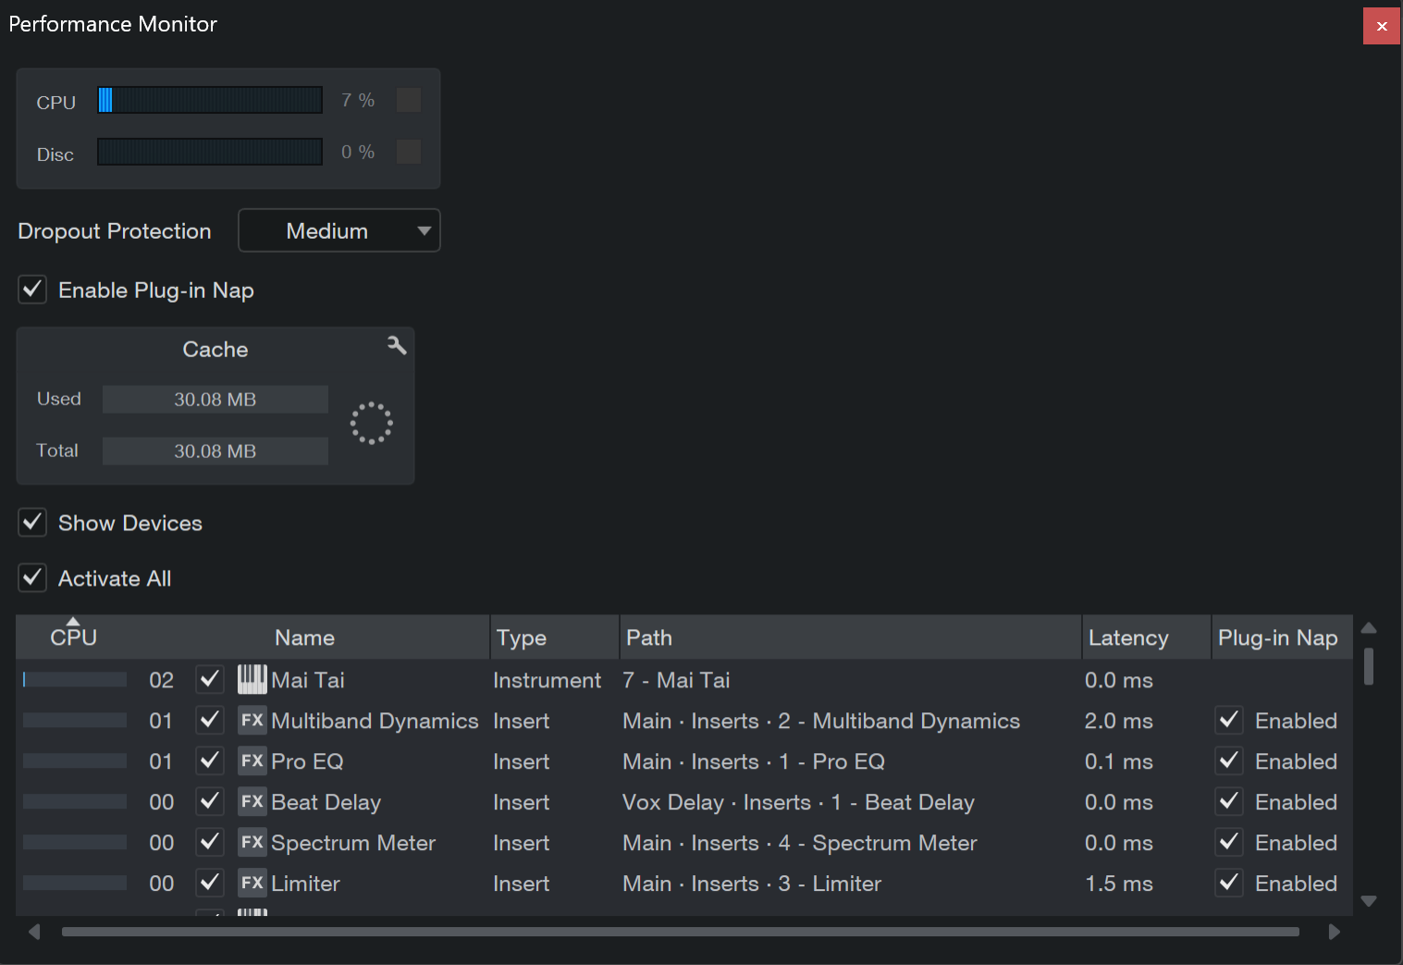
Task: Disable Plug-in Nap for Pro EQ
Action: [1229, 761]
